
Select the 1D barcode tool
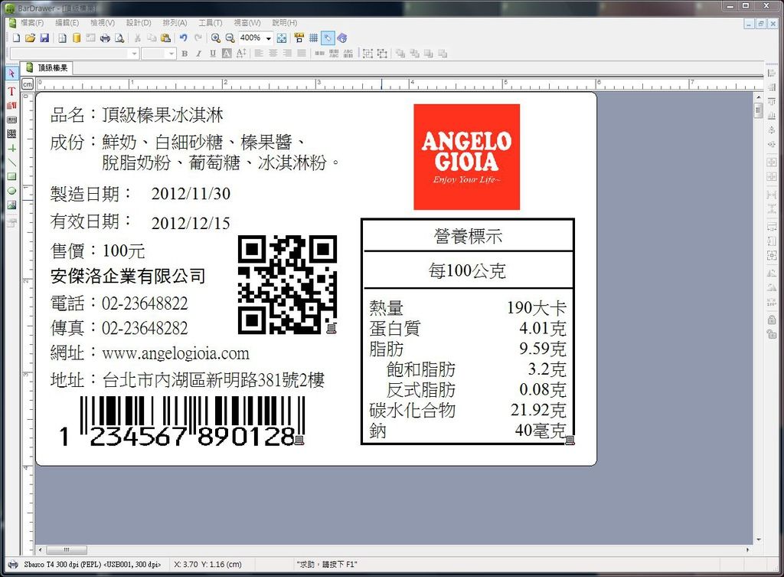coord(11,120)
